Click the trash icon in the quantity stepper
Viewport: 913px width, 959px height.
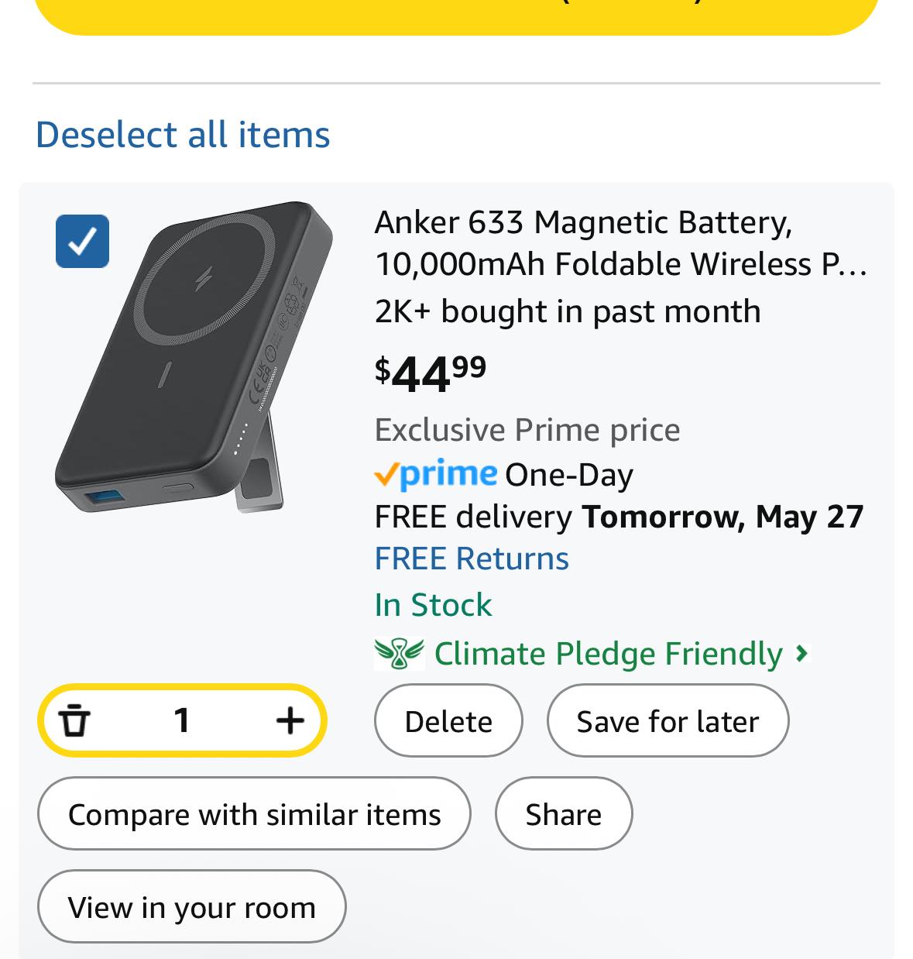(74, 720)
